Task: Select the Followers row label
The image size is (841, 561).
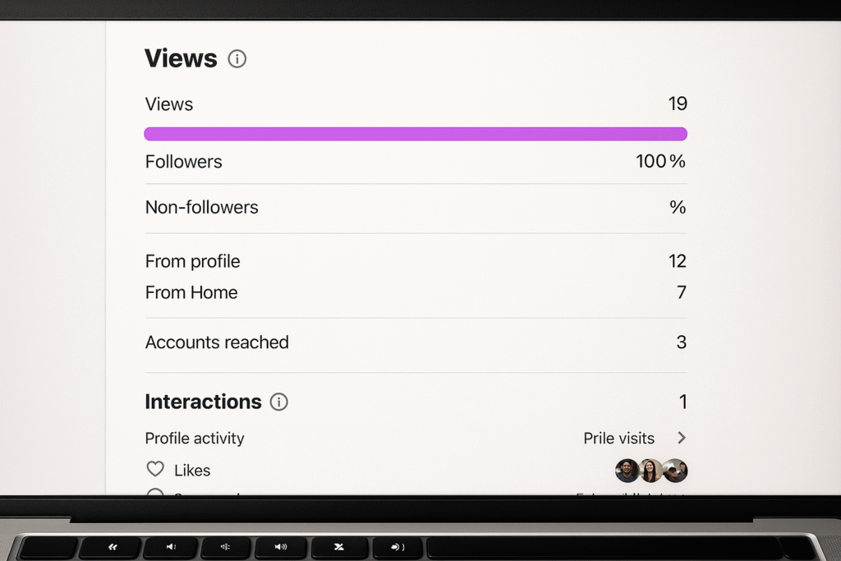Action: coord(184,162)
